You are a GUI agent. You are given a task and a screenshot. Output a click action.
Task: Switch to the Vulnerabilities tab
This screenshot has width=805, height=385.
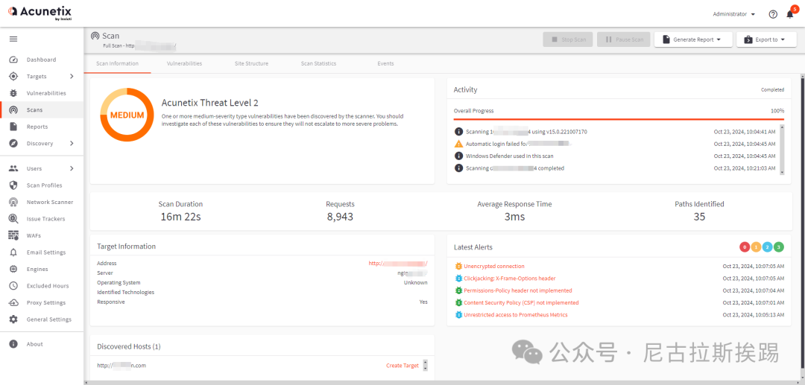[184, 63]
